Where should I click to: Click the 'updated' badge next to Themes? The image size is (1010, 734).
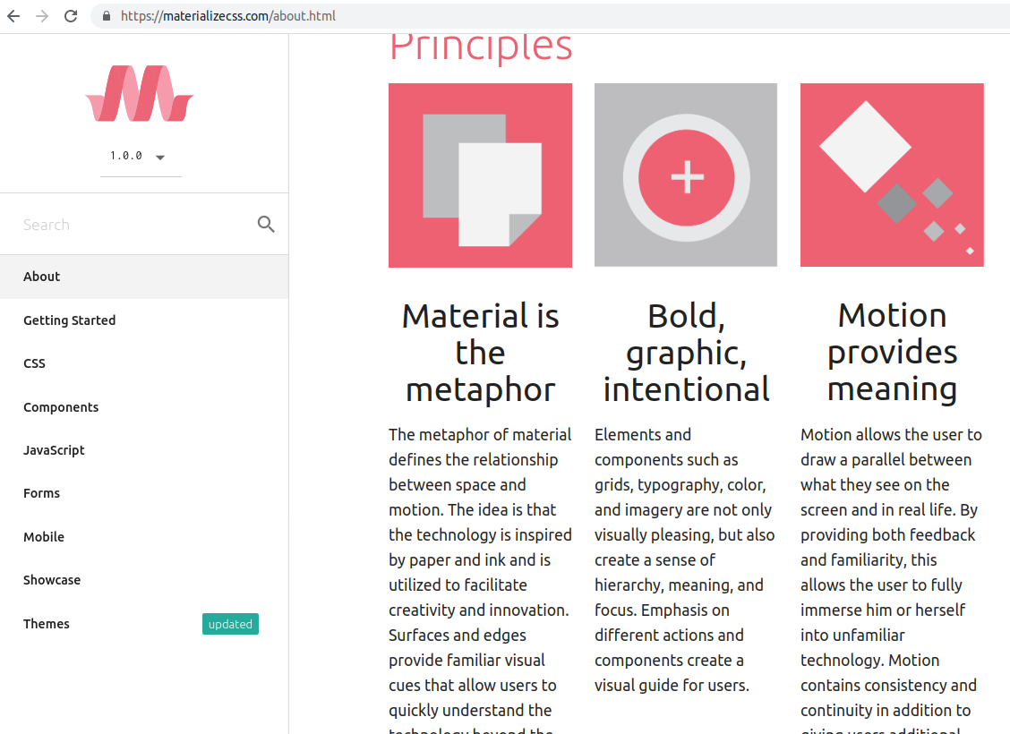pos(230,624)
